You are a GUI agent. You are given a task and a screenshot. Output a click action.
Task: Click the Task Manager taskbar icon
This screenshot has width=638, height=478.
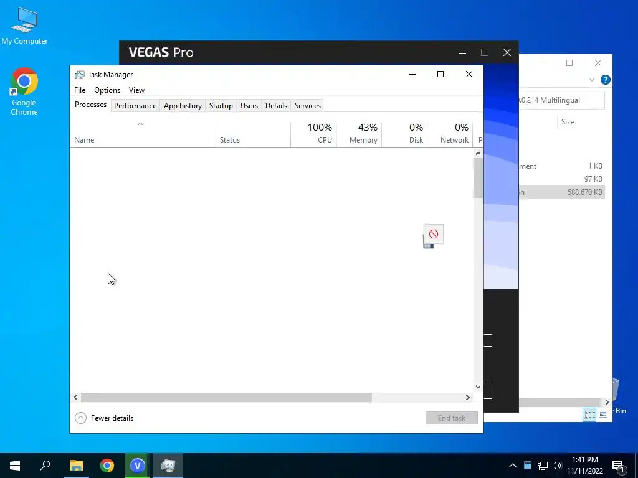[168, 466]
